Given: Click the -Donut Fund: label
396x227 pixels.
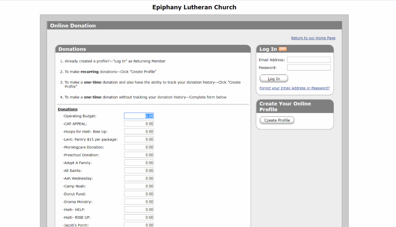Looking at the screenshot, I should (74, 194).
